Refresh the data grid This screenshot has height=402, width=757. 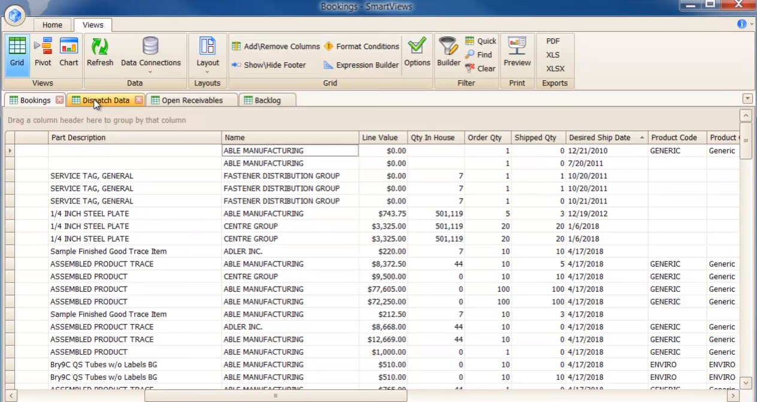[x=100, y=52]
